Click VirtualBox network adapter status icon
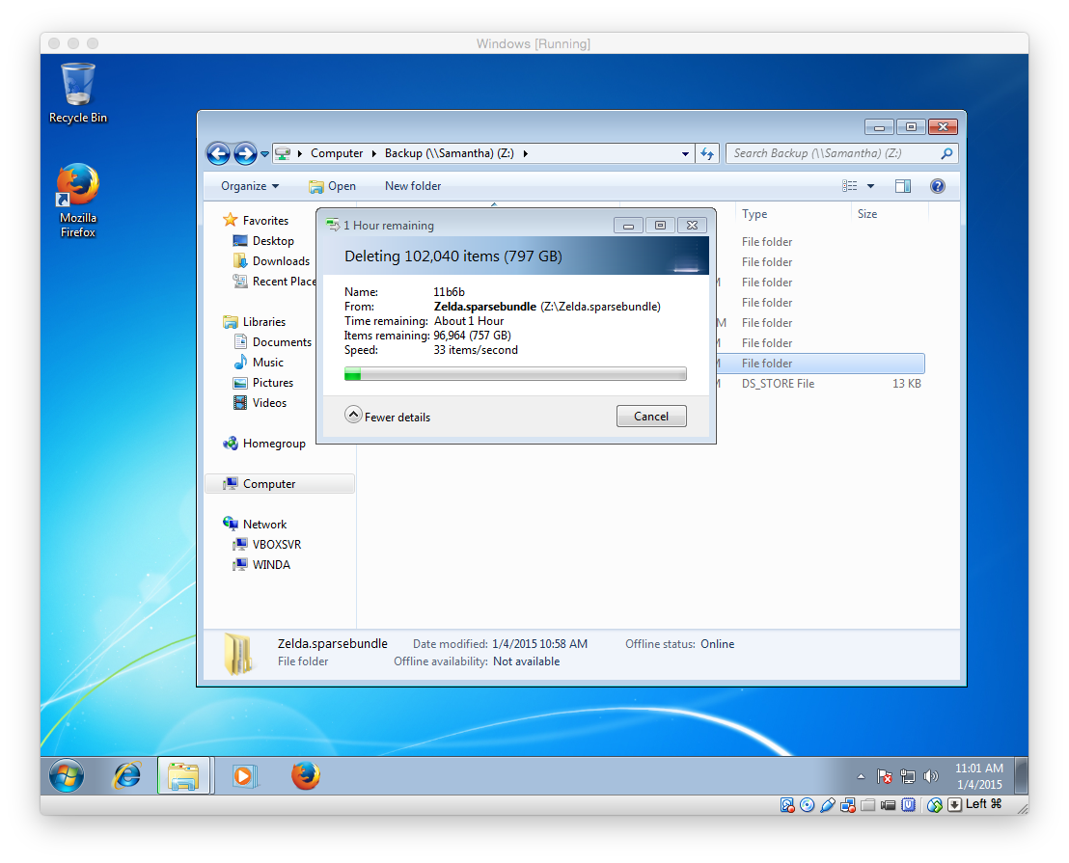The width and height of the screenshot is (1069, 863). [x=847, y=805]
